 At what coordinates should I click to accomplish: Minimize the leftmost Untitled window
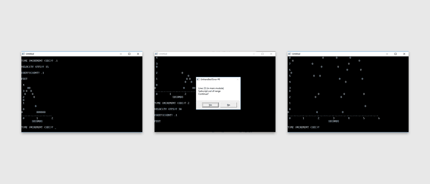coord(121,54)
